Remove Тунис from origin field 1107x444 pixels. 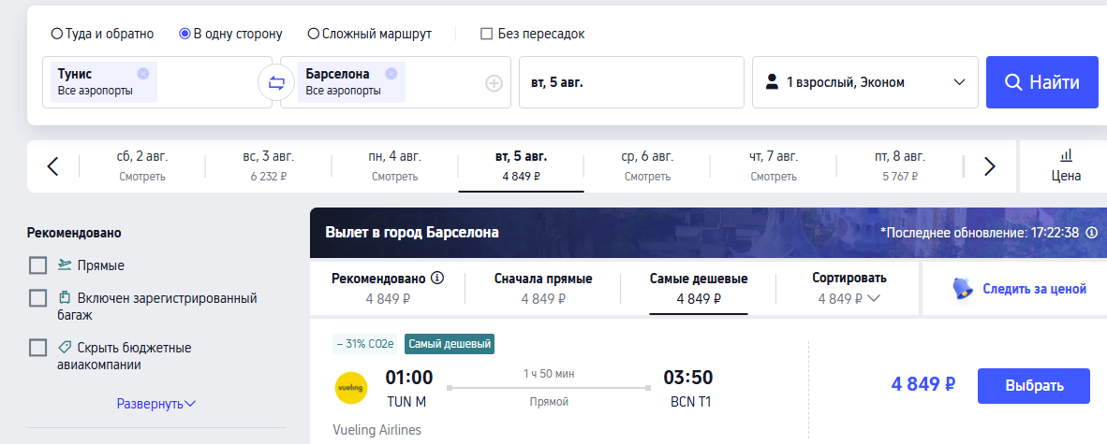tap(142, 73)
